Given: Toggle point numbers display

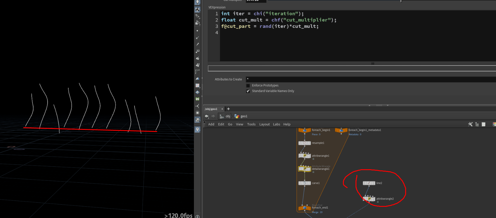Looking at the screenshot, I should click(197, 51).
